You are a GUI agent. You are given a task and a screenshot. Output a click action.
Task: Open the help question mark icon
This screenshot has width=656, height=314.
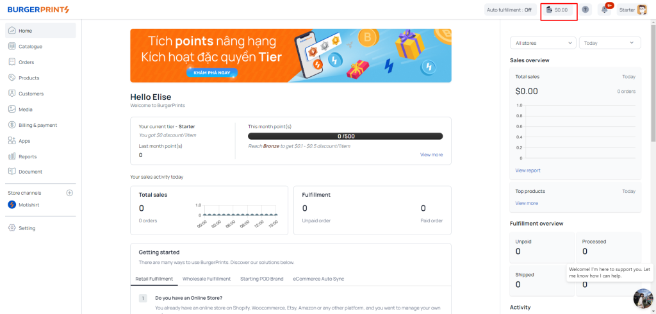click(586, 10)
